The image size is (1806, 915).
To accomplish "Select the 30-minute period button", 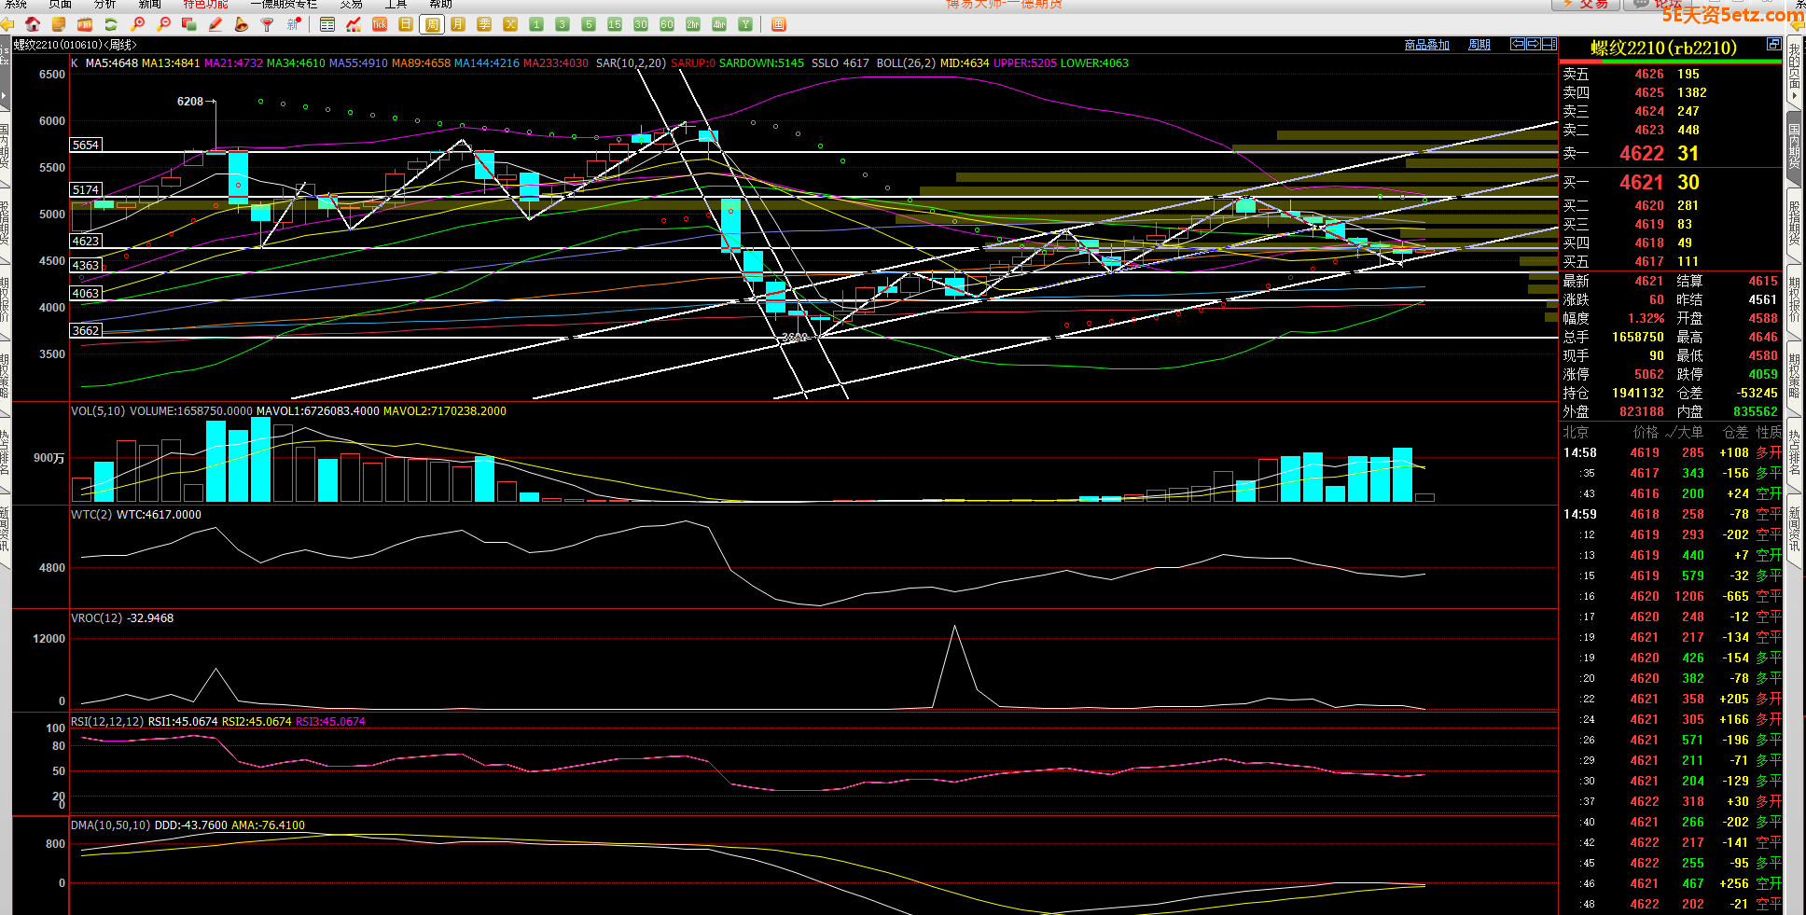I will pyautogui.click(x=641, y=24).
